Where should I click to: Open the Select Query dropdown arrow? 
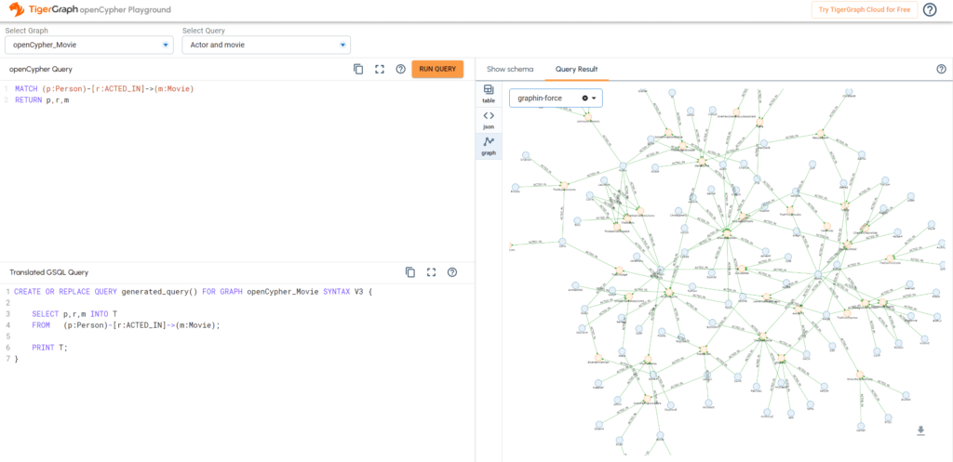point(342,45)
